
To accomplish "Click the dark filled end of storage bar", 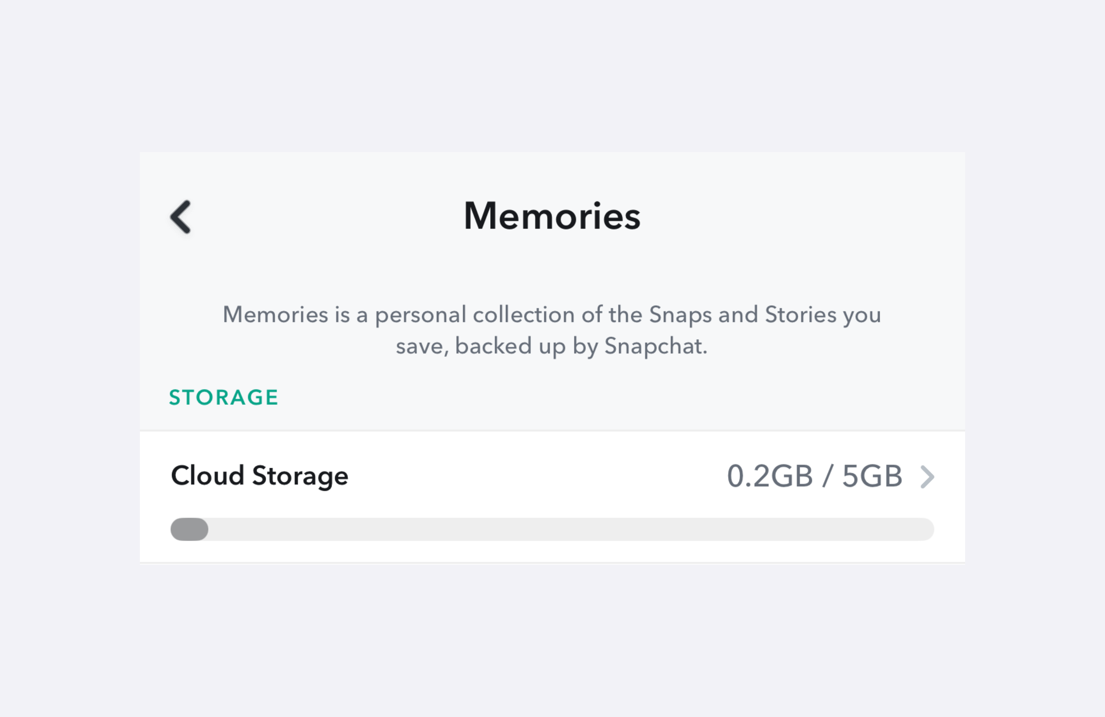I will (x=189, y=529).
